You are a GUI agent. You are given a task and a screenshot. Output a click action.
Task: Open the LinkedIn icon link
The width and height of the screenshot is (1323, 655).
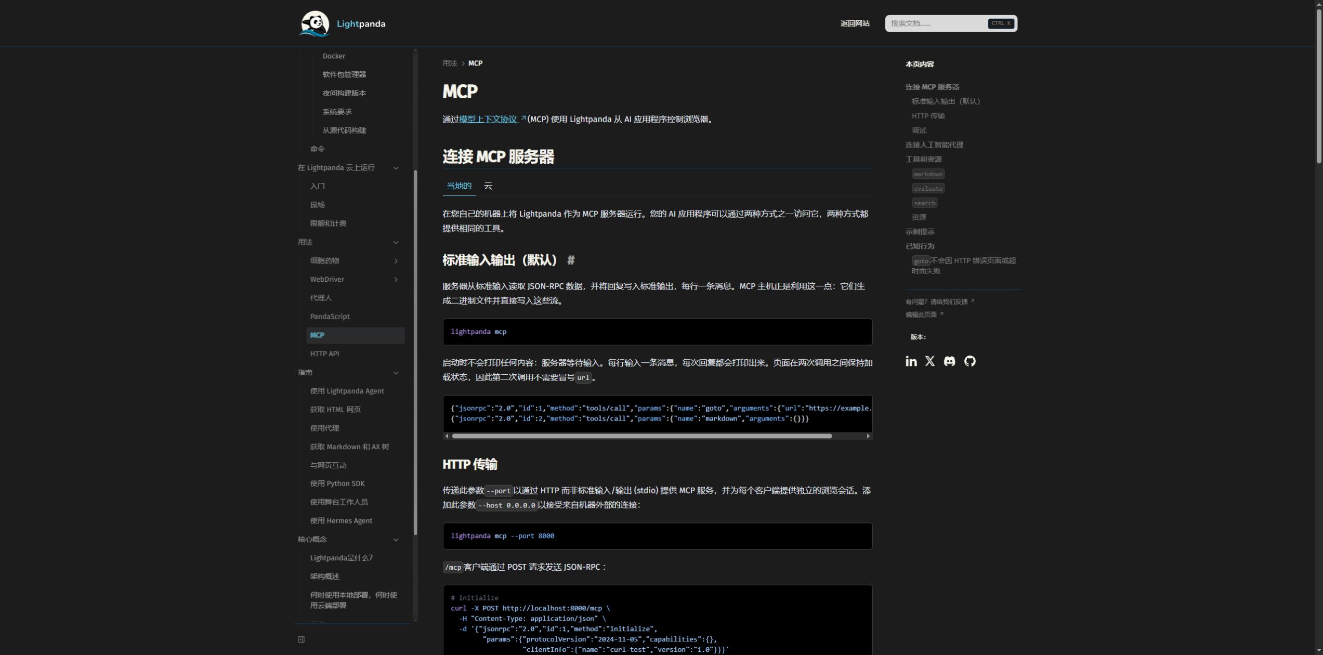click(x=911, y=361)
